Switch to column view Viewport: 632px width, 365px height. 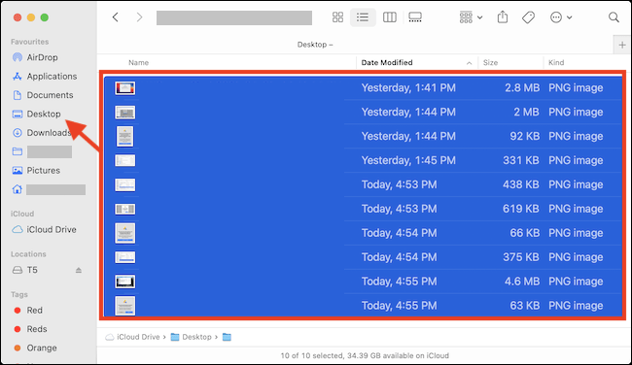point(390,17)
